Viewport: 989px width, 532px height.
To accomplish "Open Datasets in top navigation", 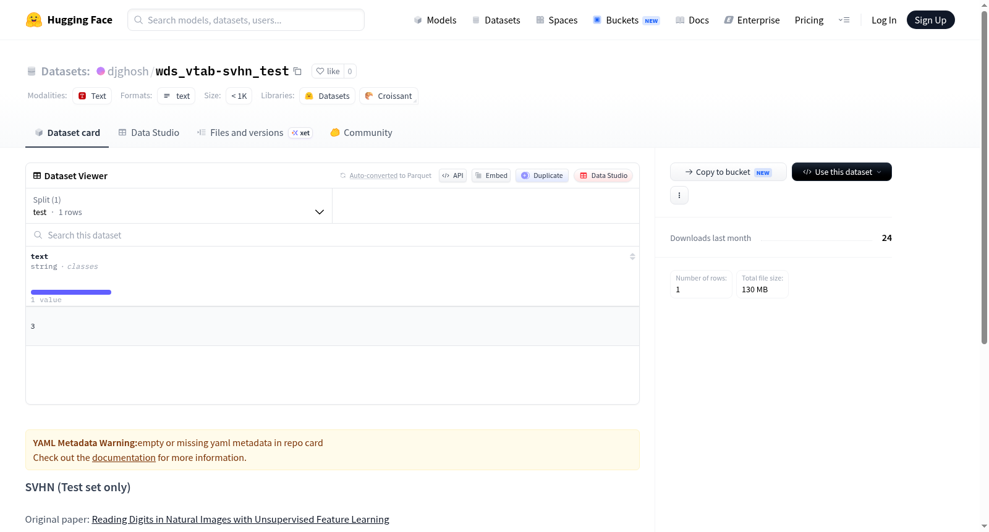I will point(496,20).
